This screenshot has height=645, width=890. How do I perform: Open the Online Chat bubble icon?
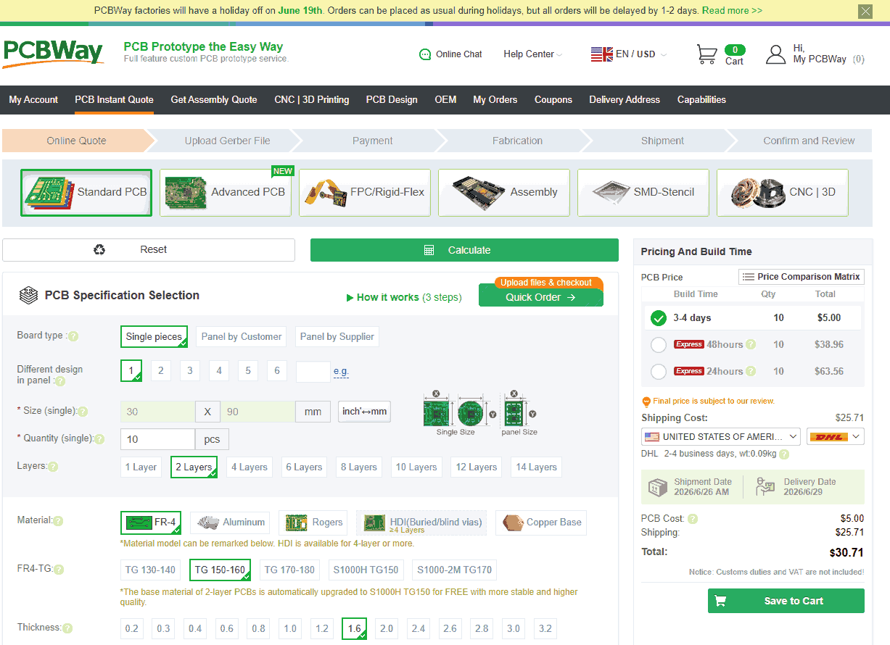(425, 54)
